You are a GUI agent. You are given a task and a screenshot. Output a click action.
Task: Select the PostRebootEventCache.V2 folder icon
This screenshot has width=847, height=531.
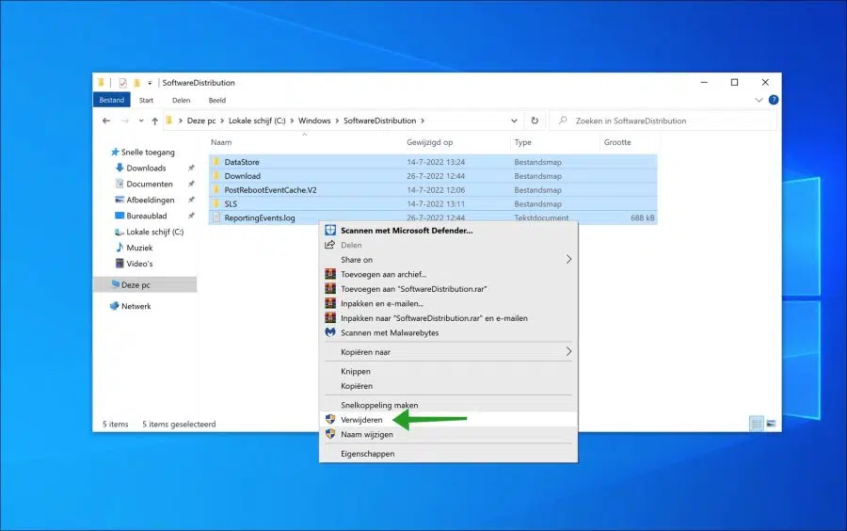pyautogui.click(x=216, y=189)
